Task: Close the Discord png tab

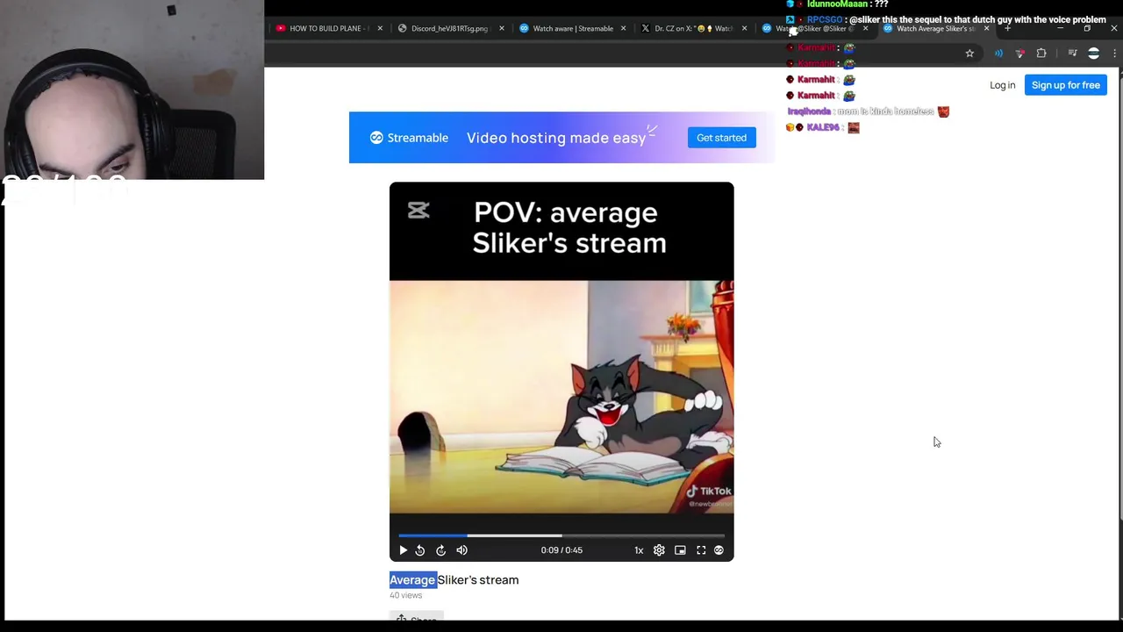Action: point(502,28)
